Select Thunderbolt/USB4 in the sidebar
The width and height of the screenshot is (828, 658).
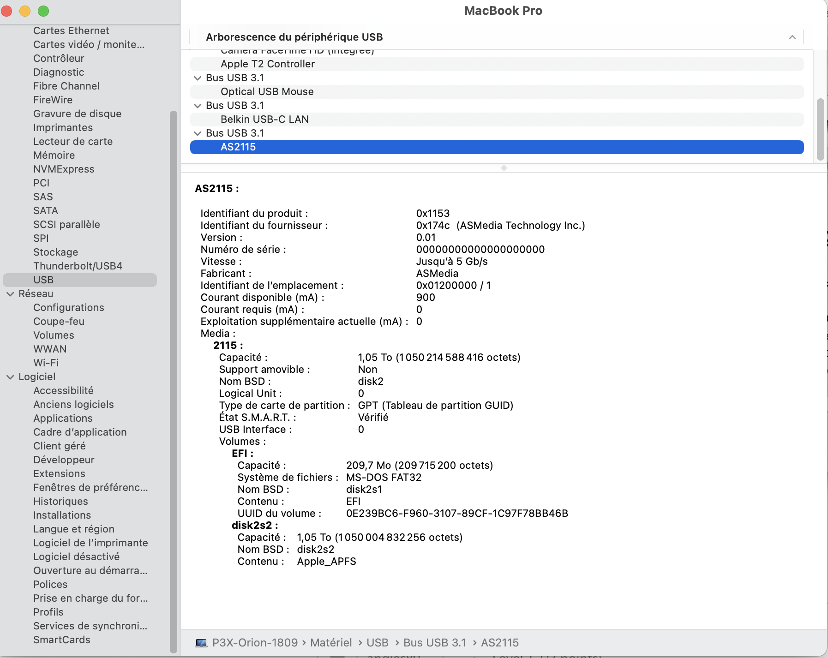(x=78, y=266)
